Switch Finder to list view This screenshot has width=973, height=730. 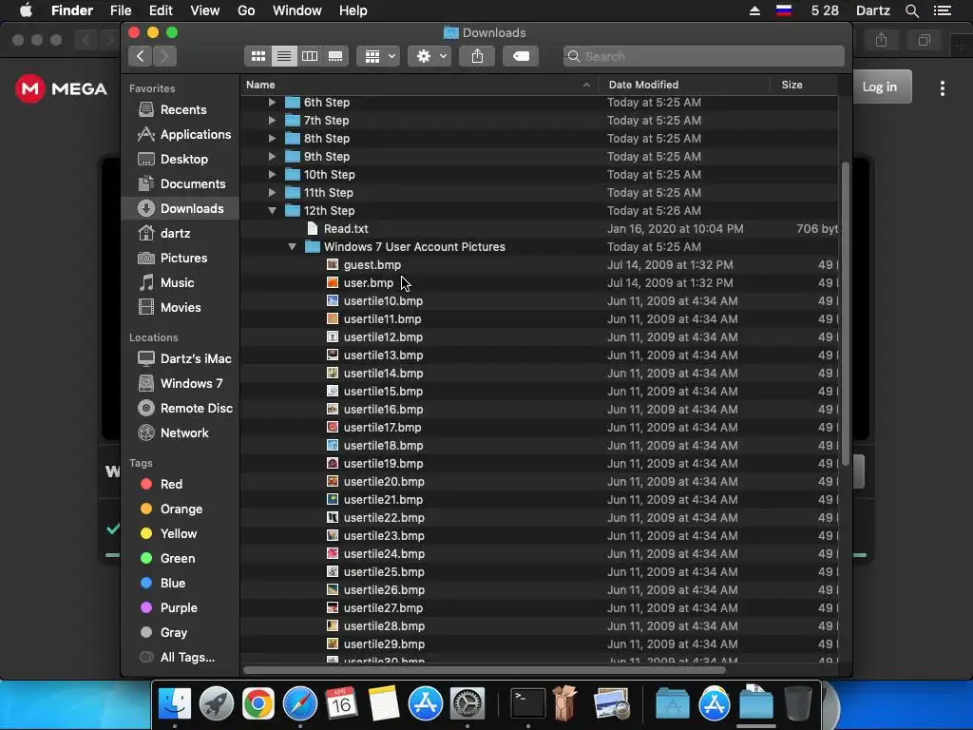[283, 56]
